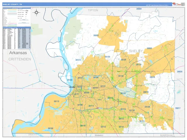Select ZIP code label "38017"
The width and height of the screenshot is (187, 140).
point(178,108)
